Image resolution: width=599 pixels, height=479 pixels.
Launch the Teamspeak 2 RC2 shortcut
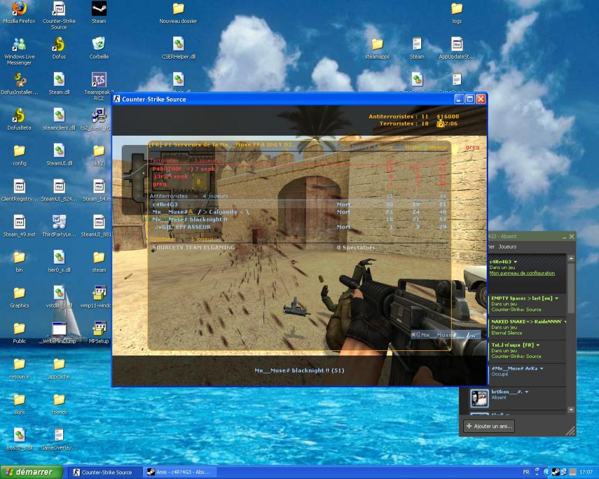[99, 80]
